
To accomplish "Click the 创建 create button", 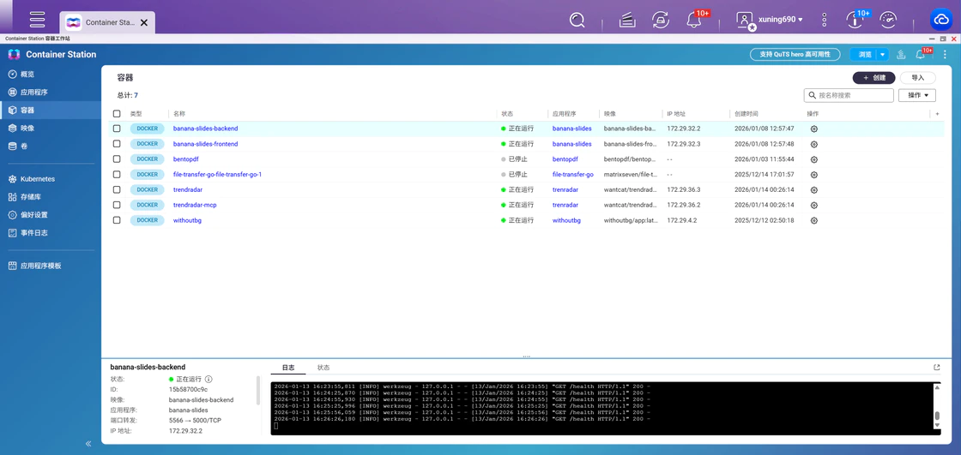I will 874,78.
